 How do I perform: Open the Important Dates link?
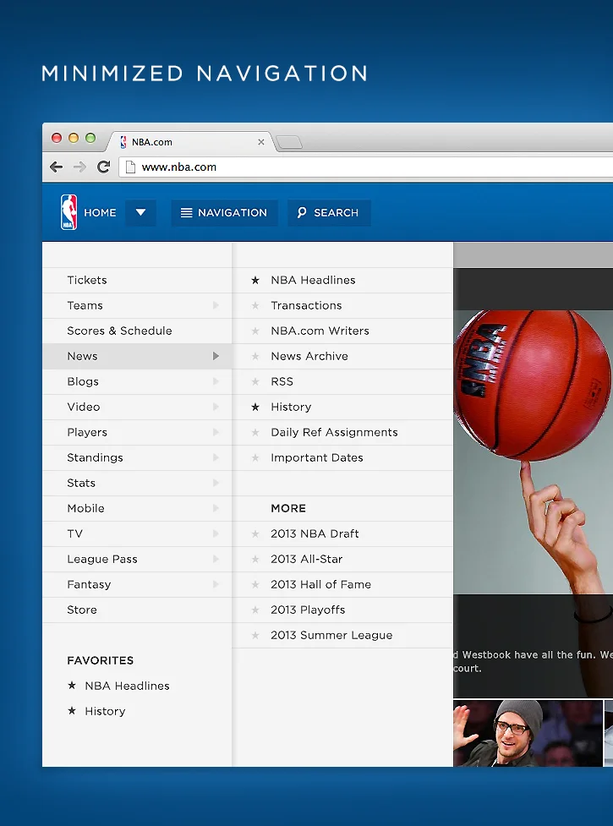[316, 457]
